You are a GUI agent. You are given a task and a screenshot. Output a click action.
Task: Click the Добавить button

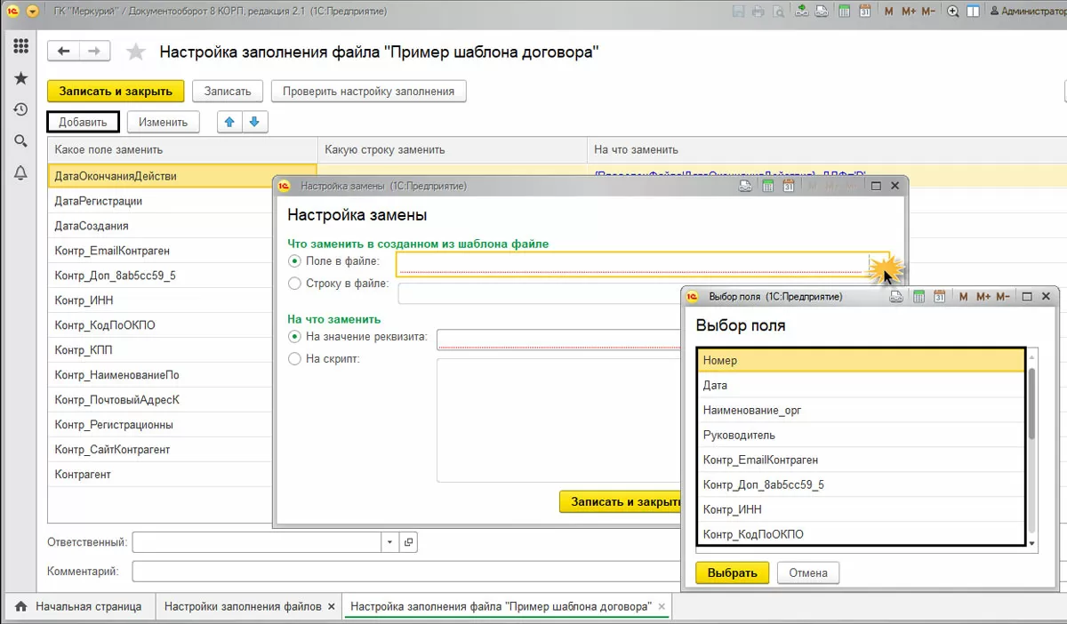point(83,122)
